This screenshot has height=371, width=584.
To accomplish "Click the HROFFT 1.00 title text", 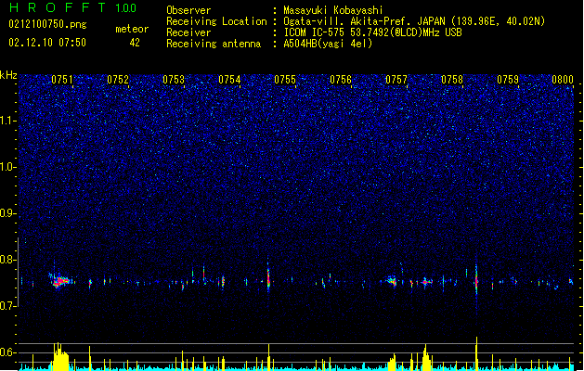I will (x=73, y=7).
